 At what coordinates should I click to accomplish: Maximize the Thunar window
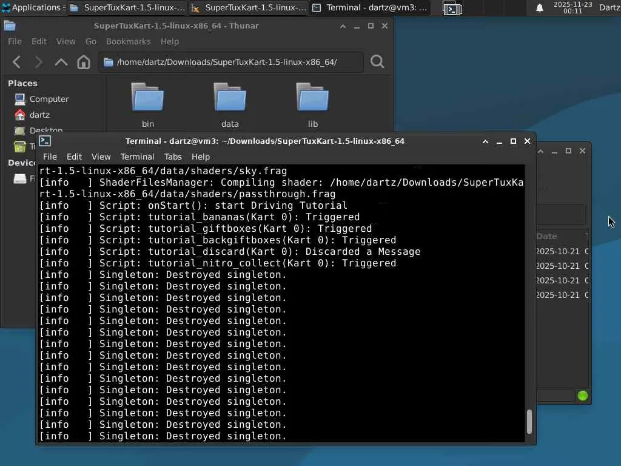(x=371, y=26)
